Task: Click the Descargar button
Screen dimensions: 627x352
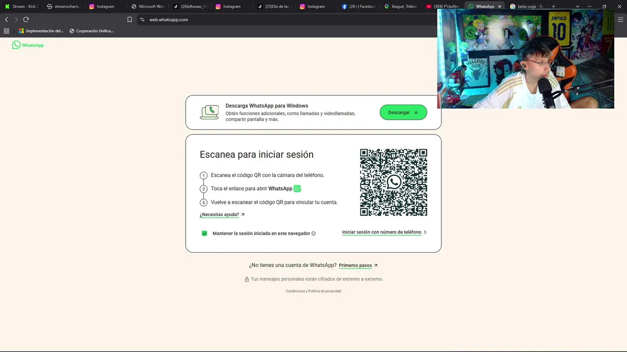Action: tap(403, 112)
